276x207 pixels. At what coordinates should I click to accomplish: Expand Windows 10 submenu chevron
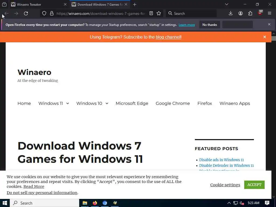point(107,103)
